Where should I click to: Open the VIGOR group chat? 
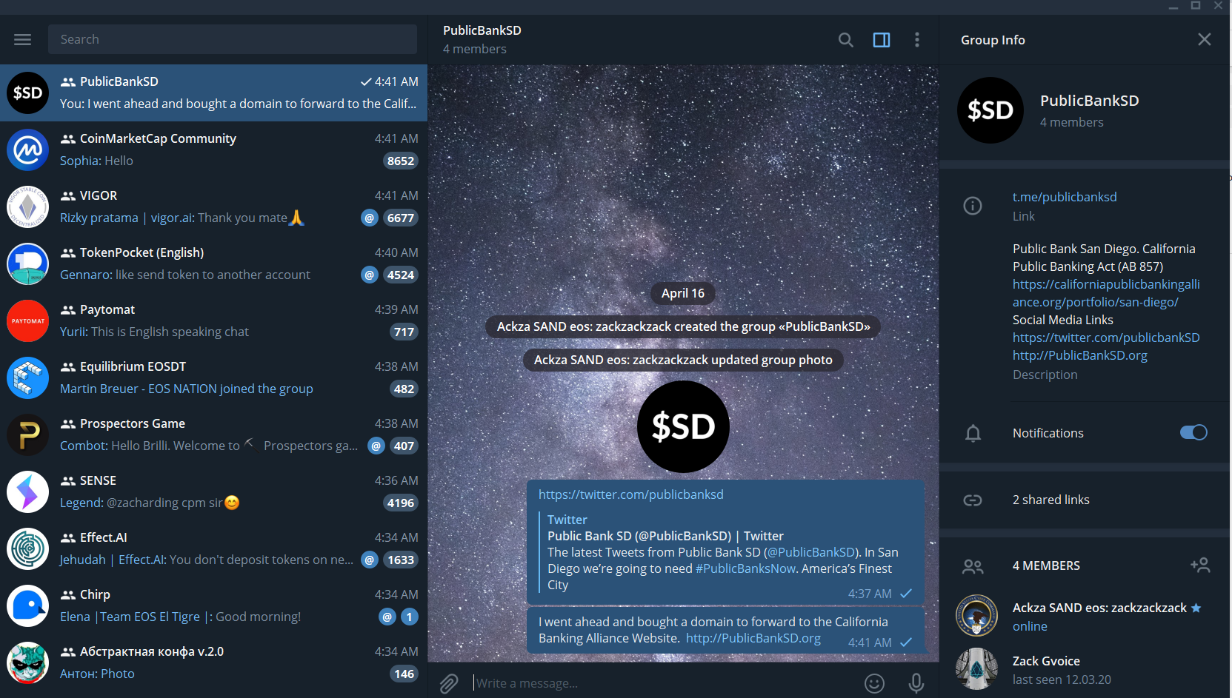click(x=213, y=207)
